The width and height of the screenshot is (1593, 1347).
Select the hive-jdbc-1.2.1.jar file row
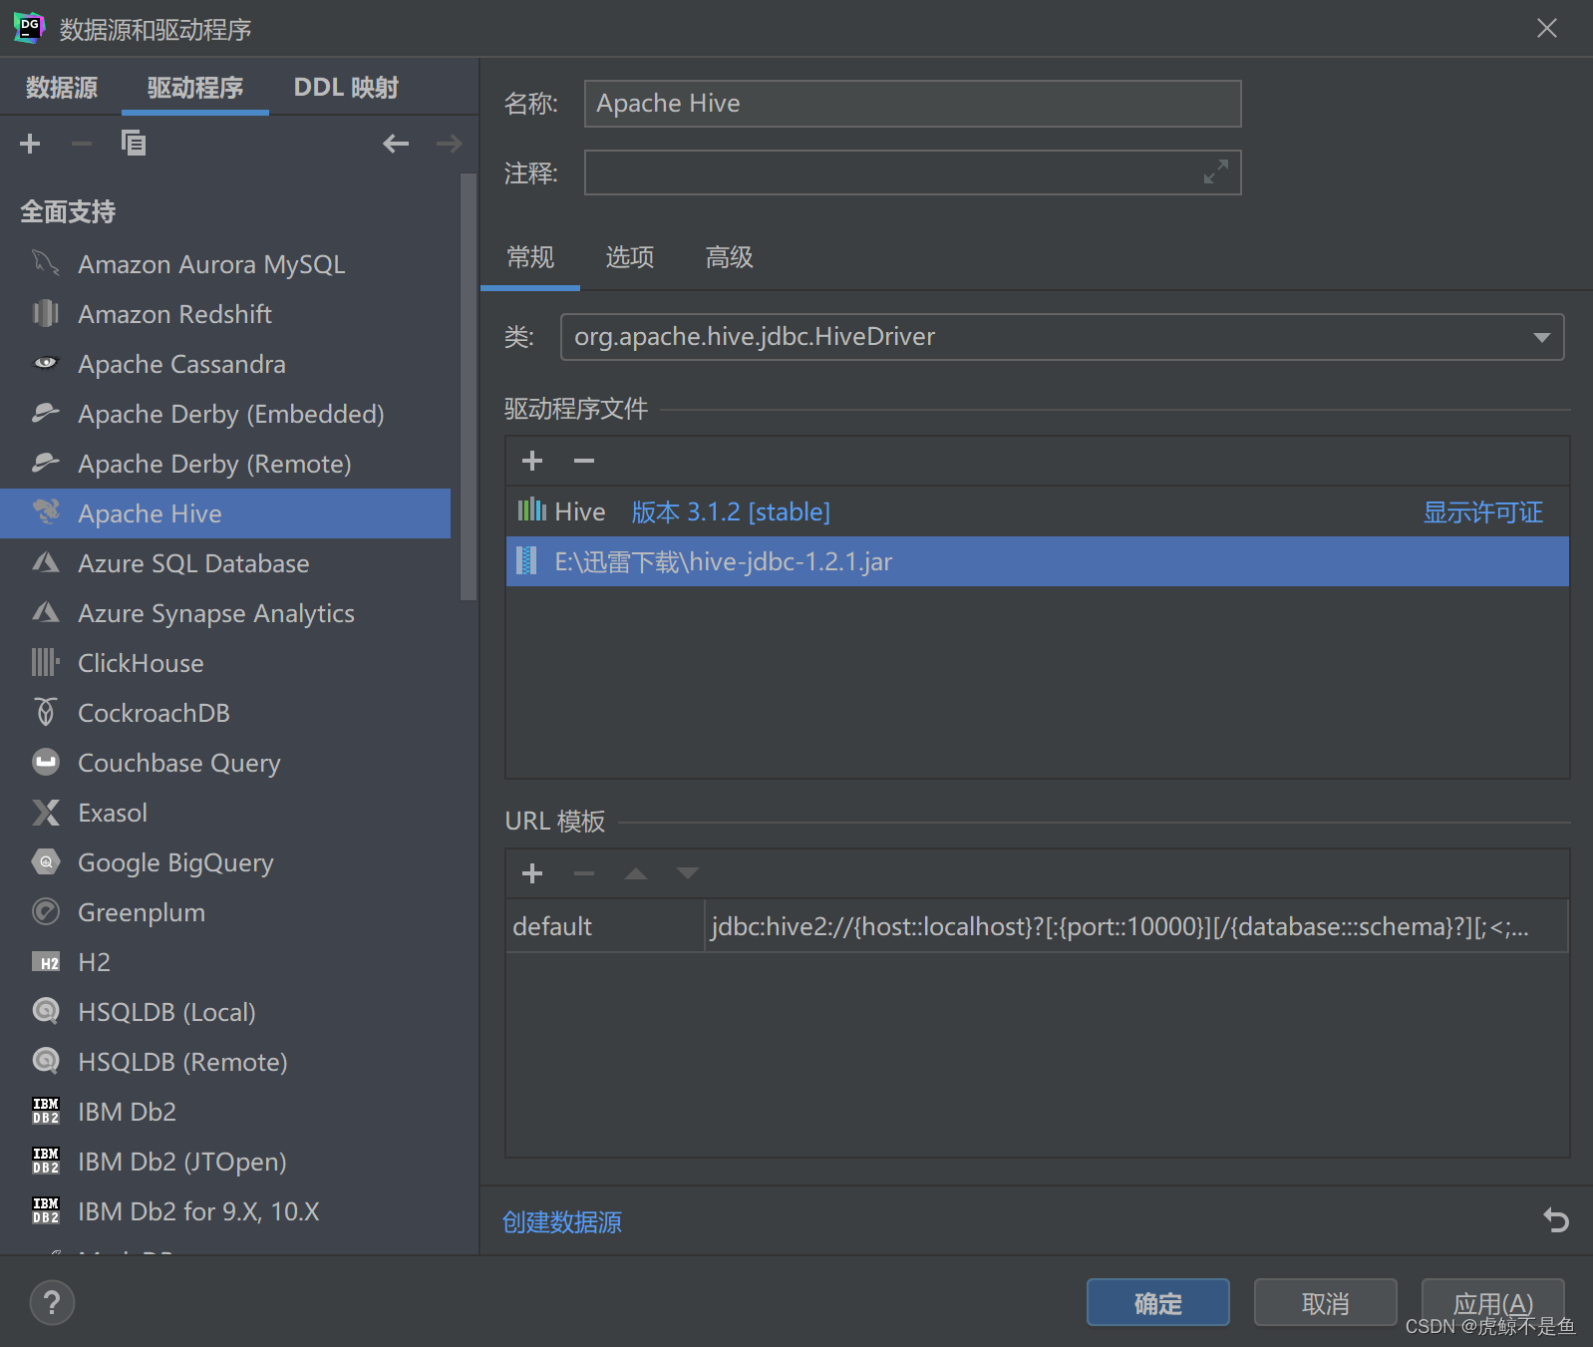1038,561
